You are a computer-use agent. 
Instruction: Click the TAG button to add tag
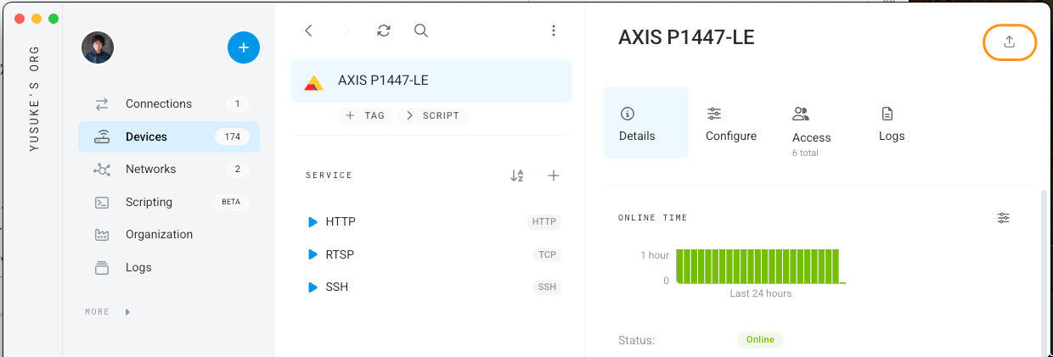pos(365,115)
